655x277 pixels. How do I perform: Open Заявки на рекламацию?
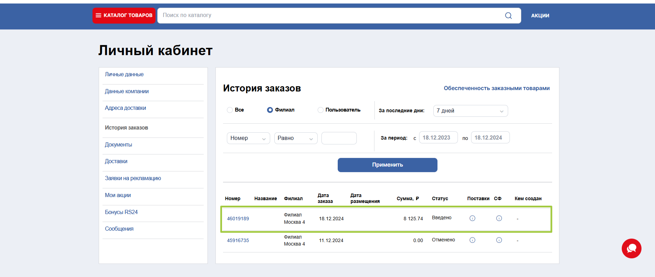coord(133,178)
